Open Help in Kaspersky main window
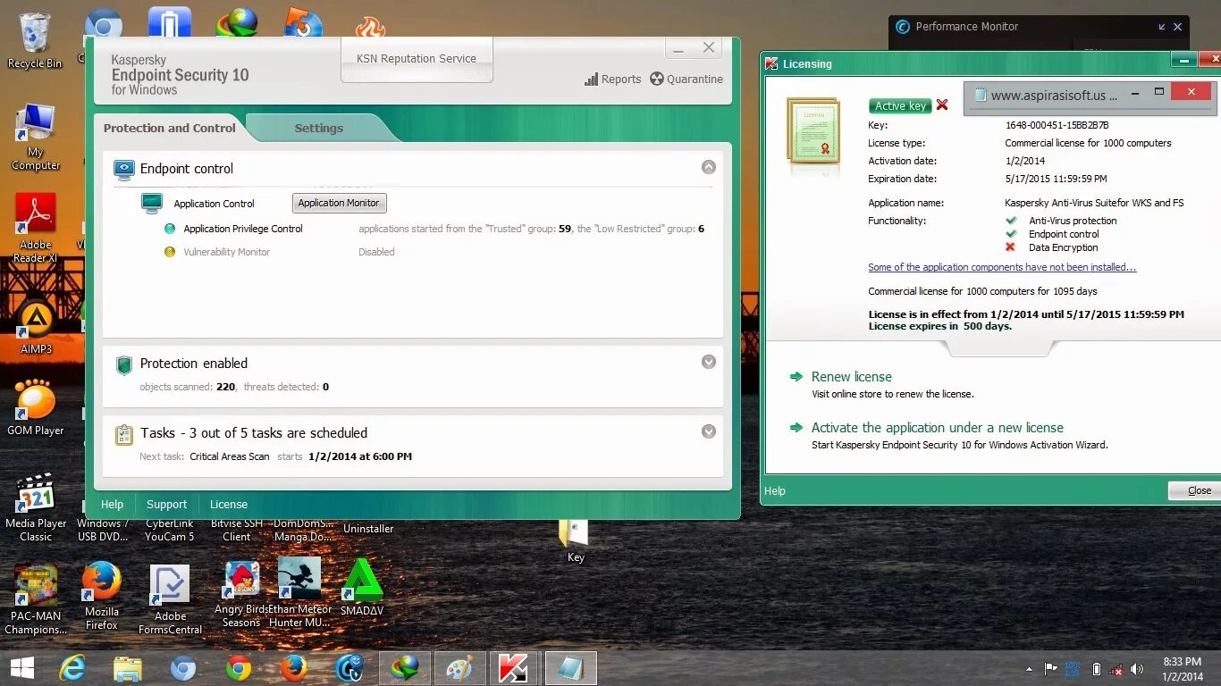Viewport: 1221px width, 686px height. [x=112, y=505]
